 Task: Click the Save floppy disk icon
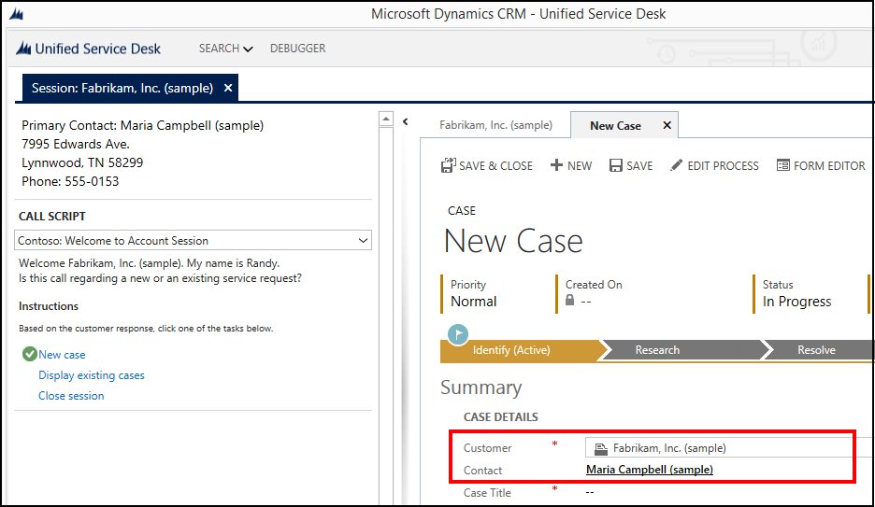coord(616,165)
